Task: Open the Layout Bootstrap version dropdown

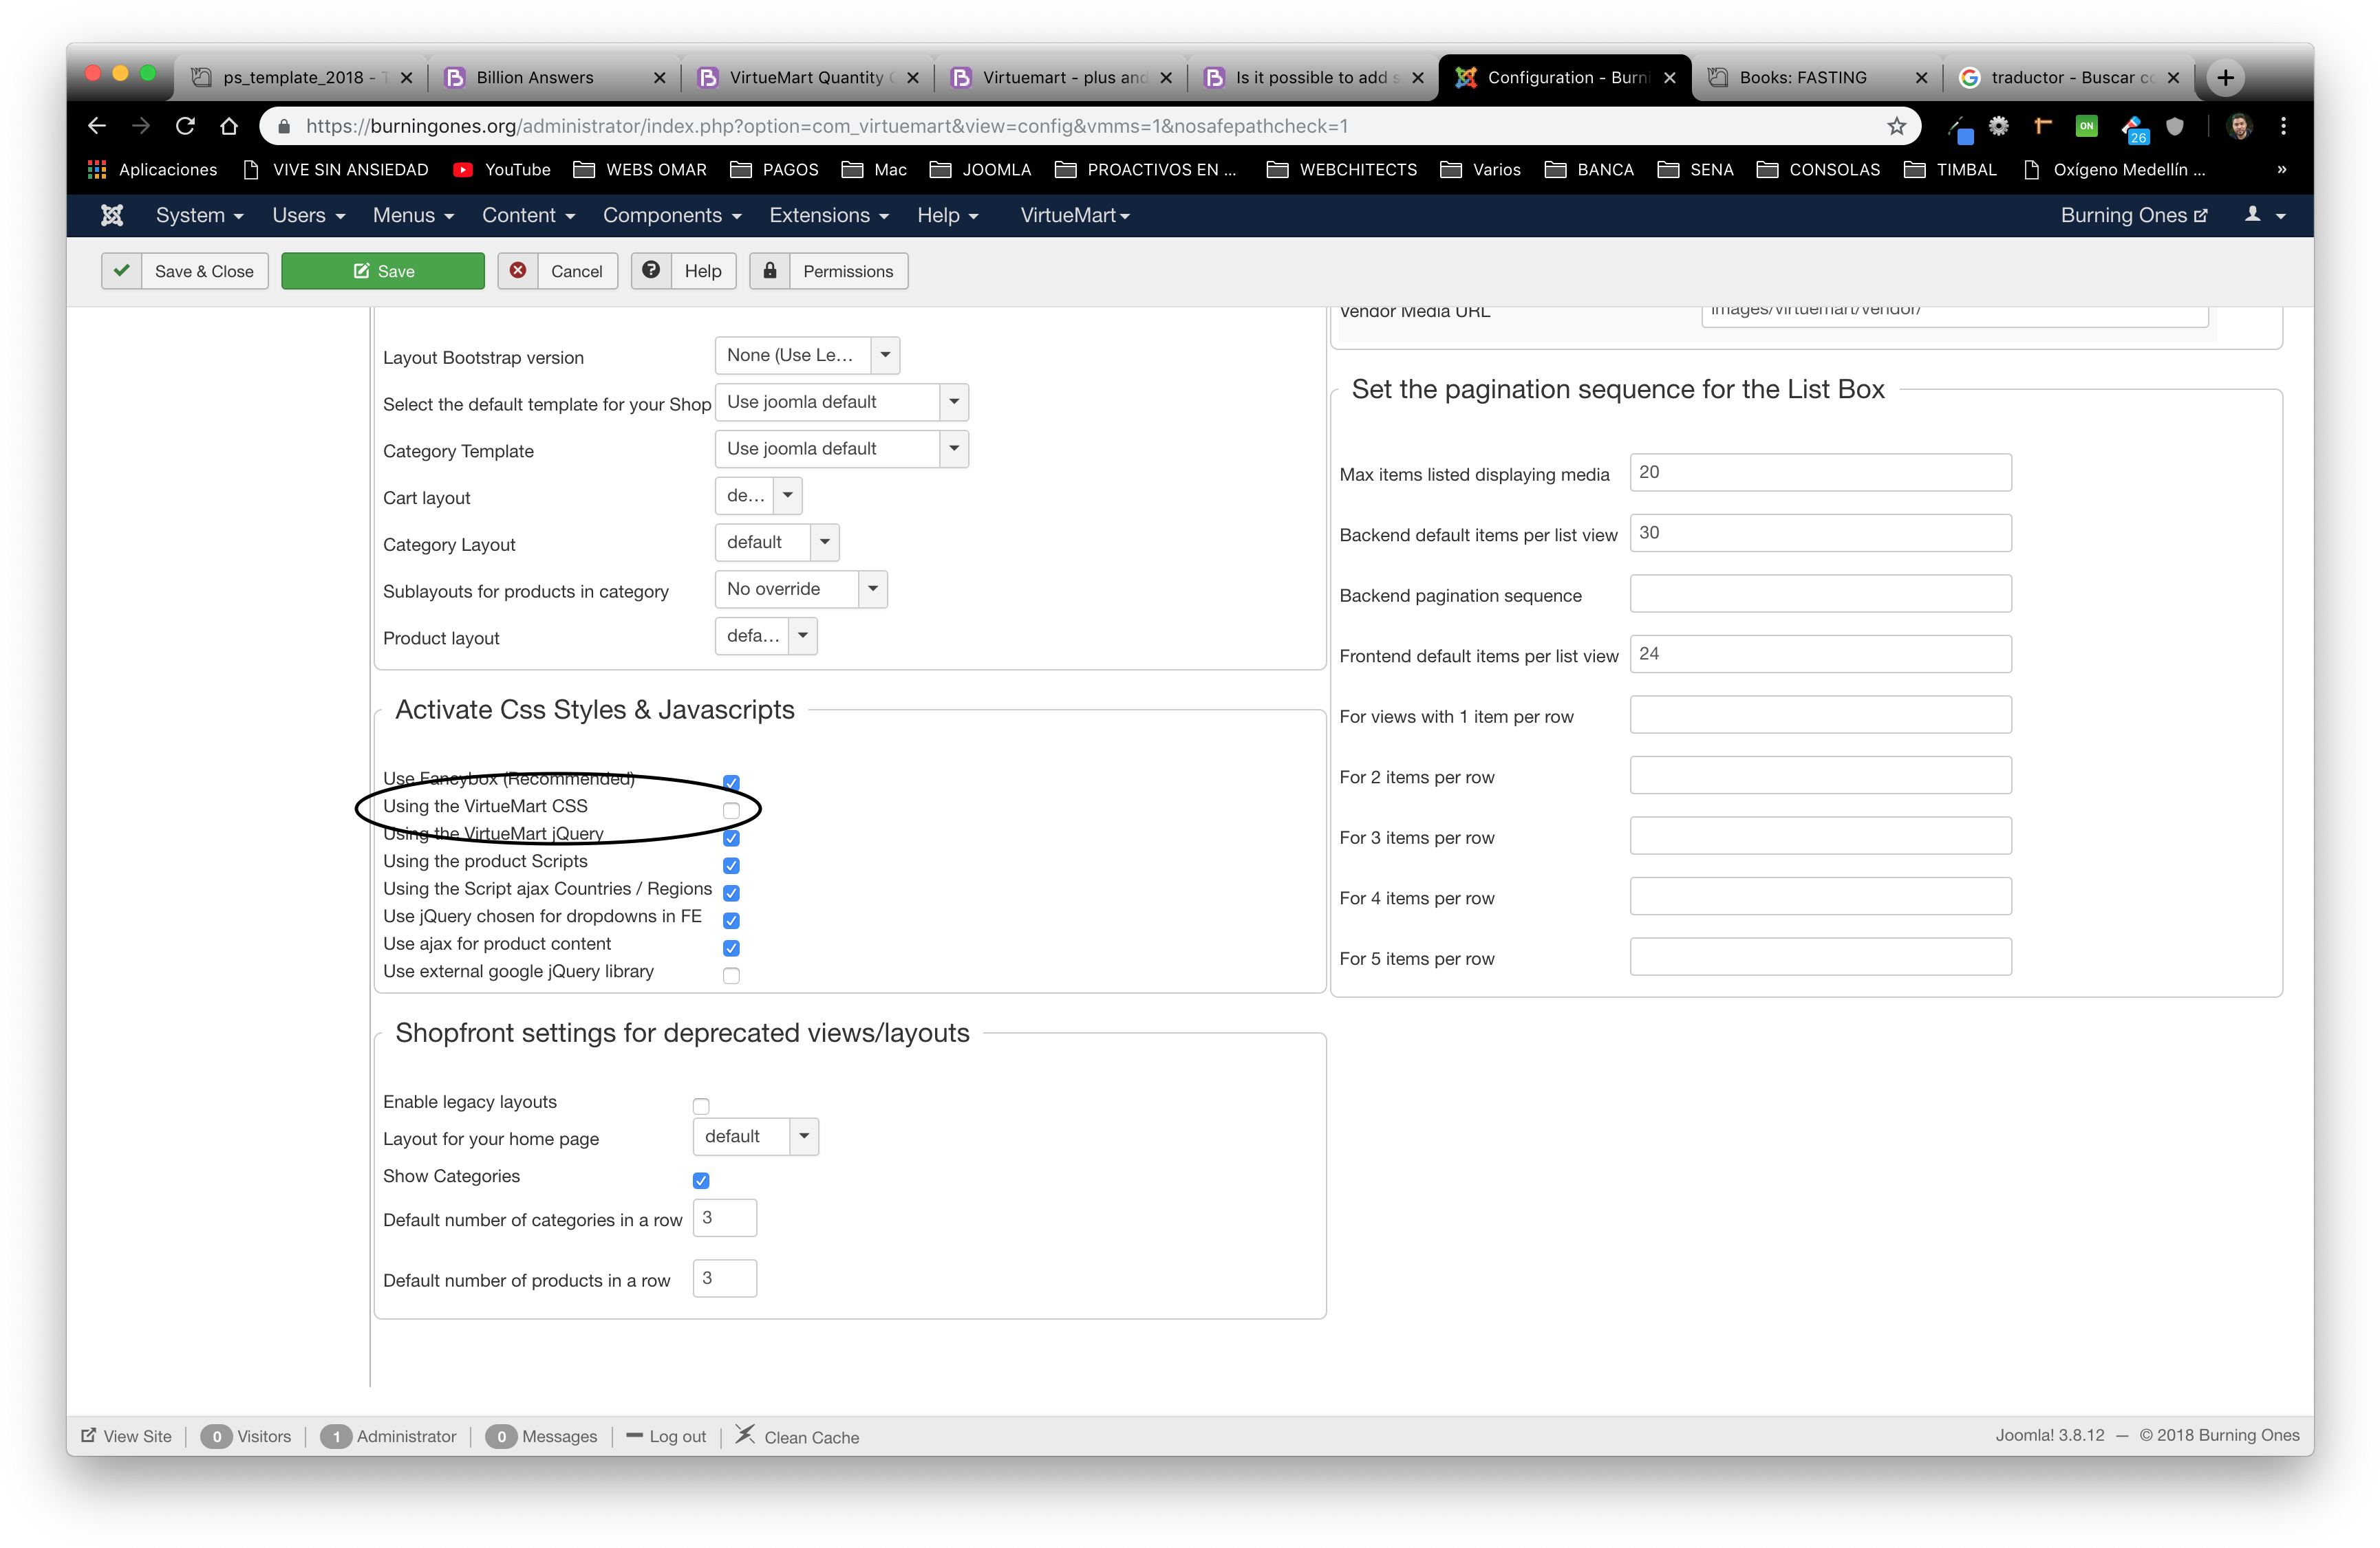Action: [807, 355]
